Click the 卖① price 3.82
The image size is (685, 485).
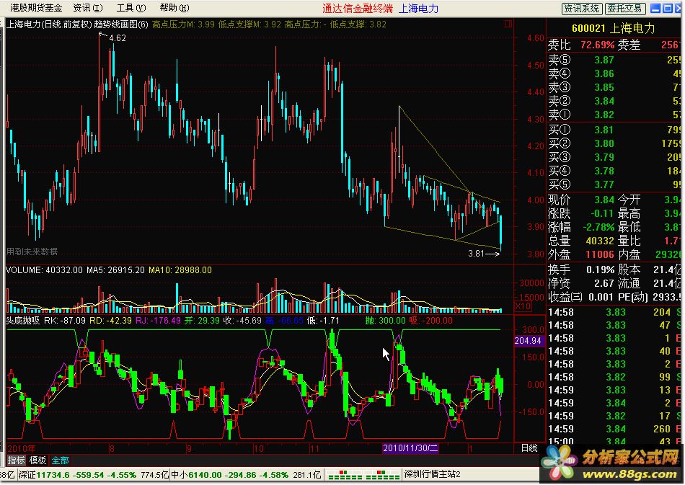604,115
